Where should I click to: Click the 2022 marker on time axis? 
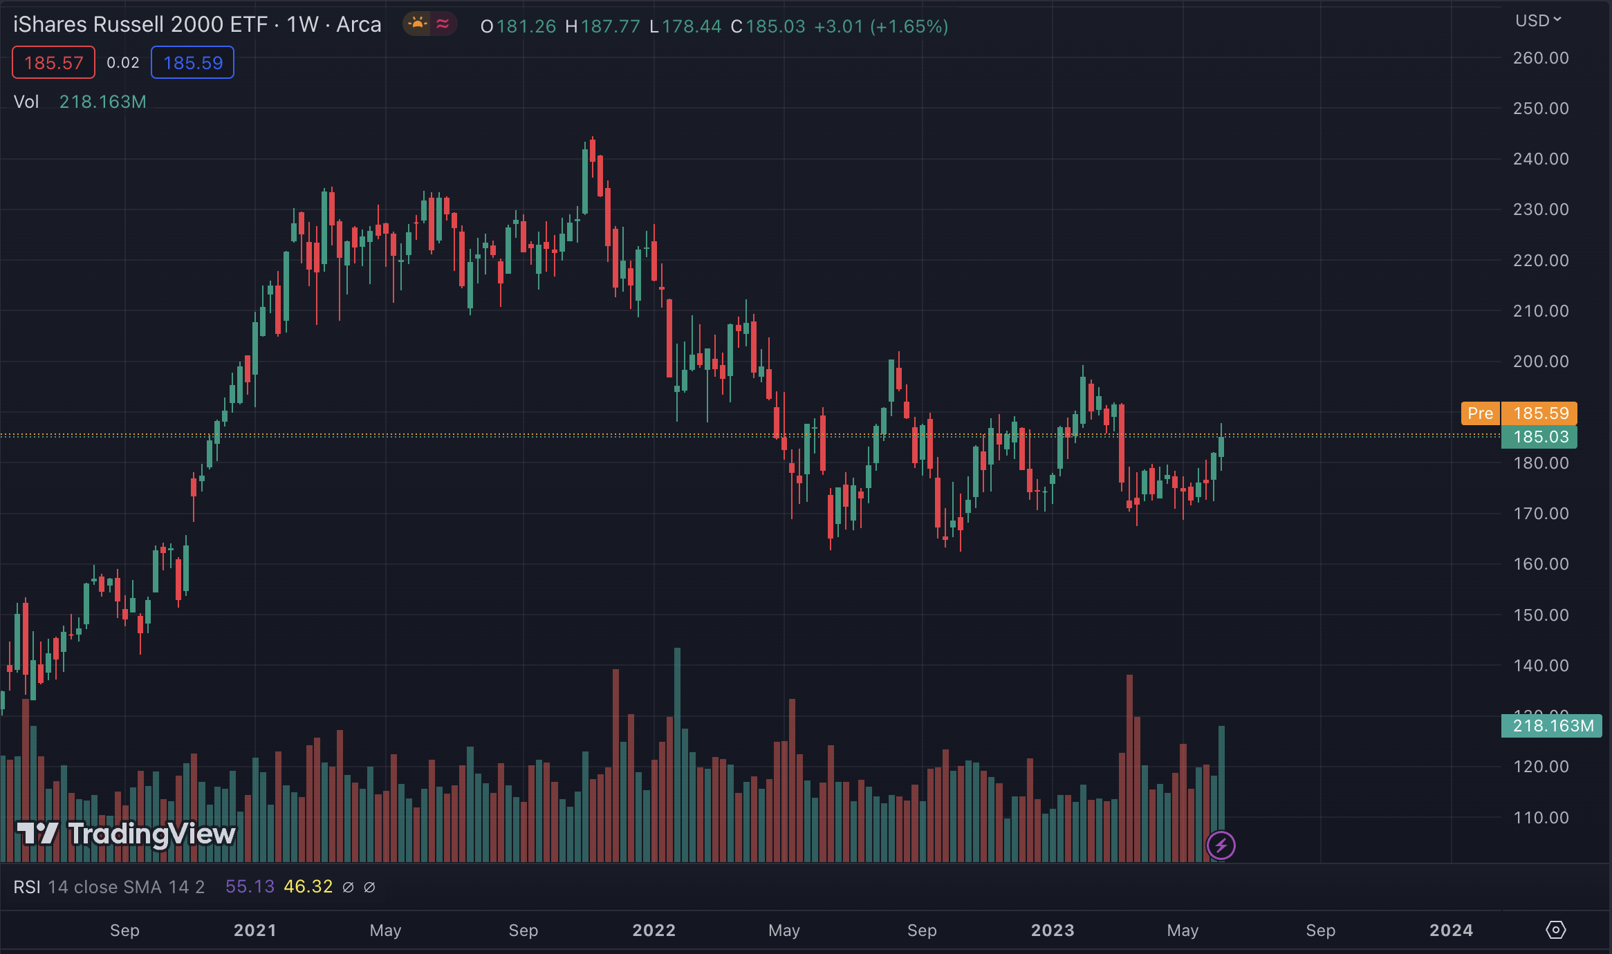pyautogui.click(x=654, y=930)
